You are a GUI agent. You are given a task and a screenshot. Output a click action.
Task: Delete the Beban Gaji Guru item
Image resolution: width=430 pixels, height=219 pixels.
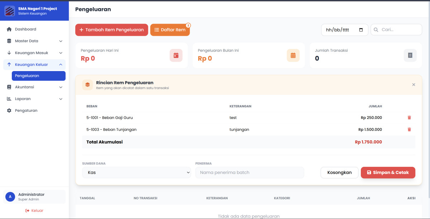point(409,118)
